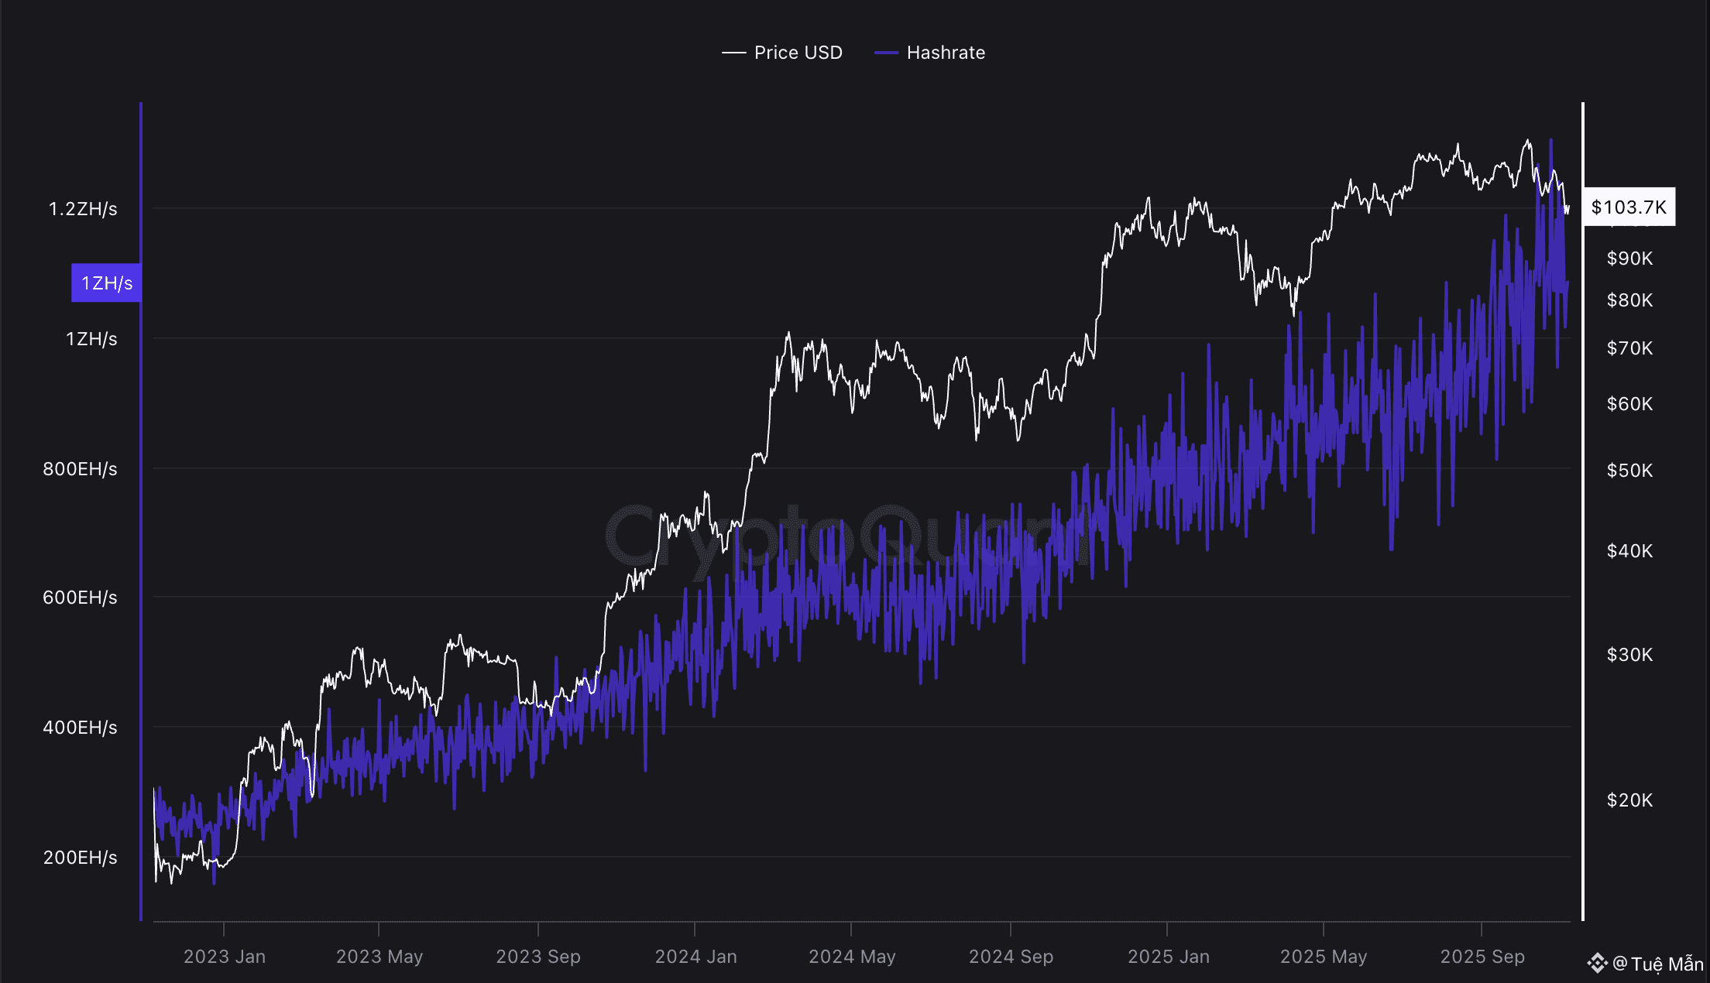Click the Binance logo icon near watermark
This screenshot has height=983, width=1710.
coord(1597,964)
